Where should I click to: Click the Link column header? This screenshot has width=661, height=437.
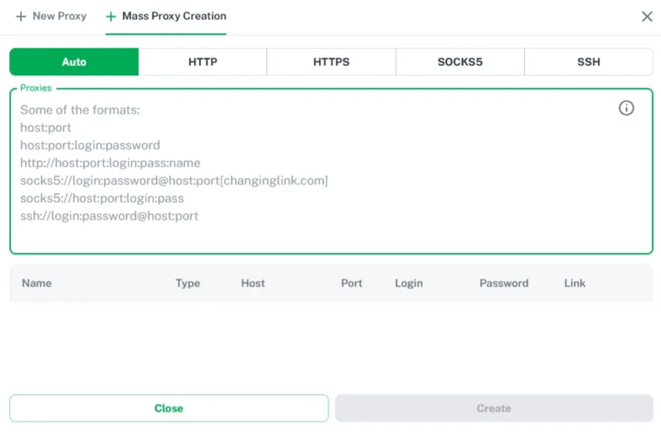coord(575,283)
